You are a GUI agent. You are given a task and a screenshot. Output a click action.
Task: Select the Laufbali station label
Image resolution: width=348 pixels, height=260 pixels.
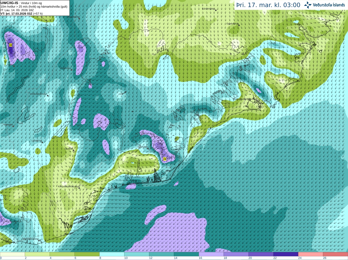69,149
